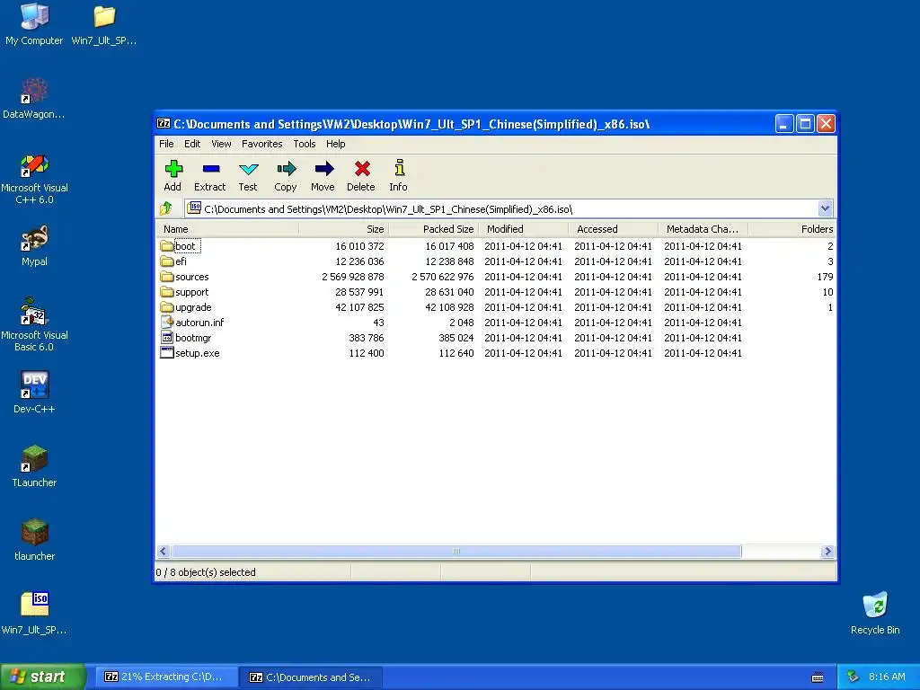920x690 pixels.
Task: Open the Edit menu
Action: (x=192, y=144)
